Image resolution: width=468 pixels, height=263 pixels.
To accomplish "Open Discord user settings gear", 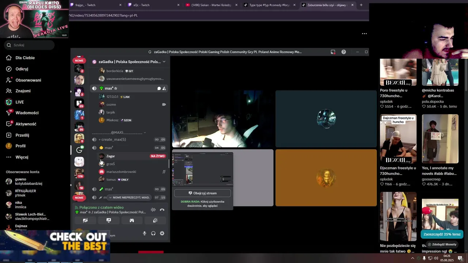I will click(162, 233).
